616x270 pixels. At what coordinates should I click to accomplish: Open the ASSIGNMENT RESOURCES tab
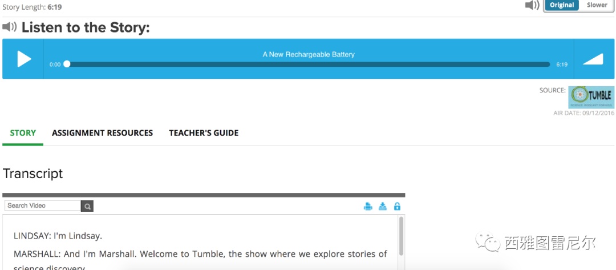[x=102, y=133]
